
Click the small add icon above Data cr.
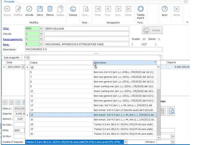click(x=5, y=102)
